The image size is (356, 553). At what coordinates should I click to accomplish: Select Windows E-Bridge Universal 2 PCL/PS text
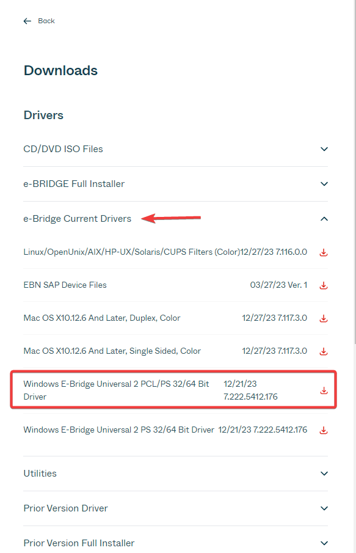tap(116, 390)
